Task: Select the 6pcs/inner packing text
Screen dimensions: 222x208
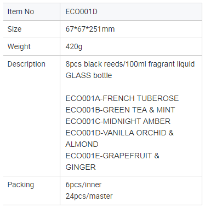Action: pyautogui.click(x=83, y=185)
